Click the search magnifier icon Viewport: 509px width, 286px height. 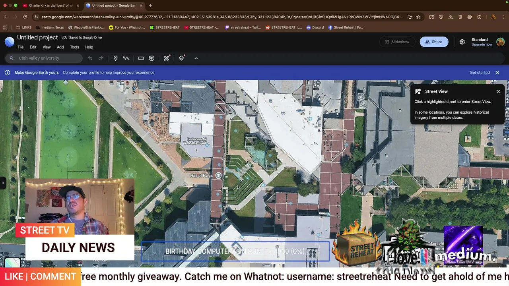12,58
